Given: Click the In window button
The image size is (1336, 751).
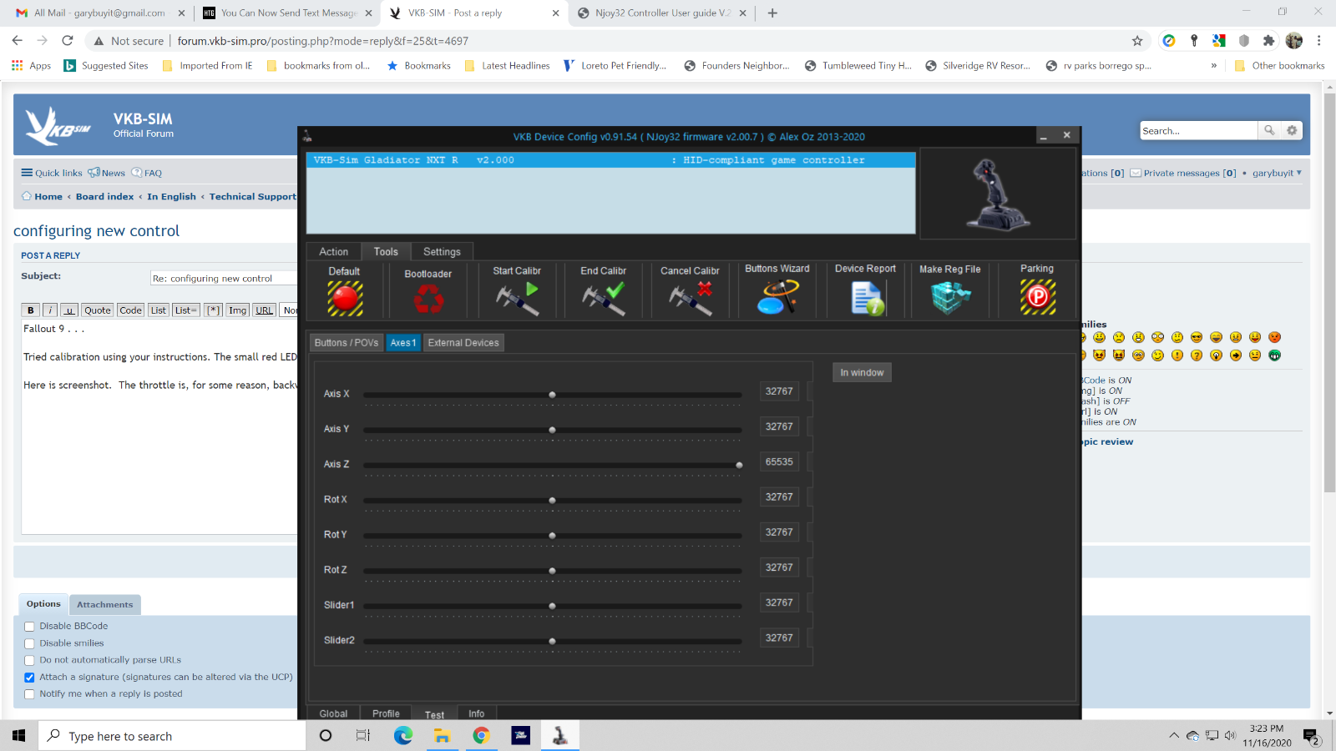Looking at the screenshot, I should pyautogui.click(x=862, y=372).
